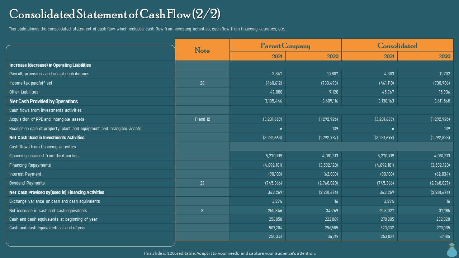Click the 'Other Liabilities' row label
The width and height of the screenshot is (459, 258).
click(x=24, y=92)
